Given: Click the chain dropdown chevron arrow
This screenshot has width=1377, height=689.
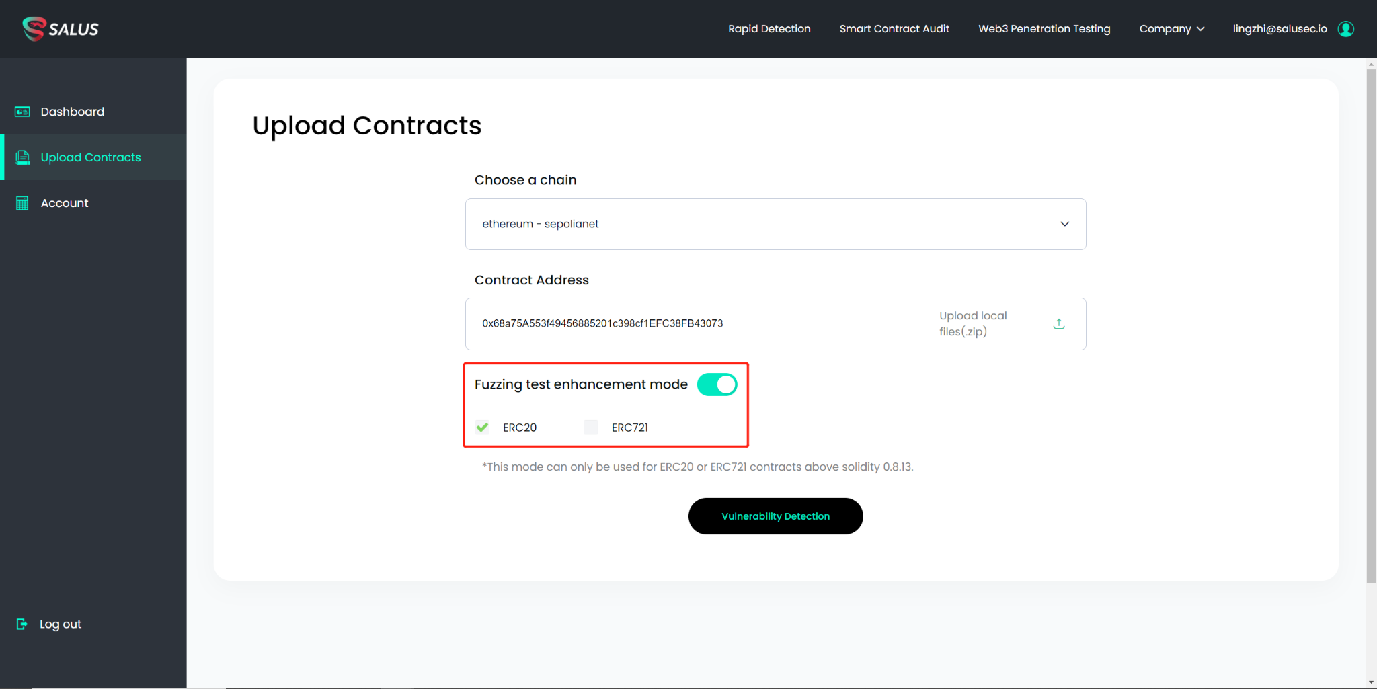Looking at the screenshot, I should (x=1065, y=224).
